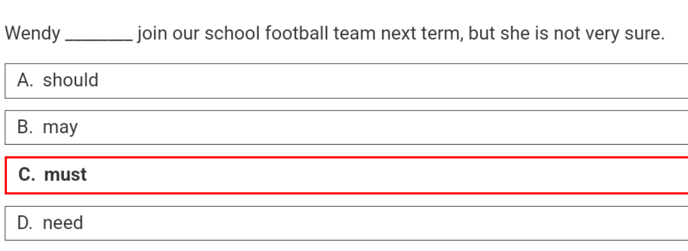
Task: Click the letter 'D.' label
Action: click(x=25, y=223)
